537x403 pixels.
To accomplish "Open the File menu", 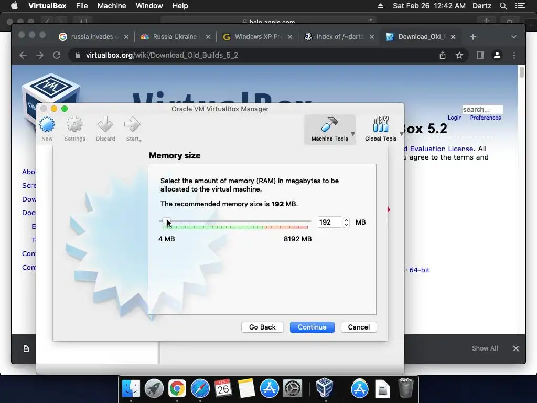I will pos(82,6).
